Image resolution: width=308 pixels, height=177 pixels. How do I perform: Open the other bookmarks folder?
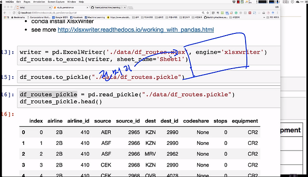tap(272, 17)
